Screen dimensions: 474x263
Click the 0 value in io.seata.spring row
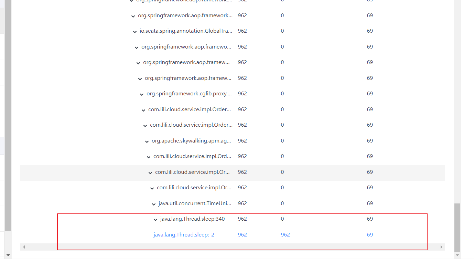pyautogui.click(x=282, y=31)
